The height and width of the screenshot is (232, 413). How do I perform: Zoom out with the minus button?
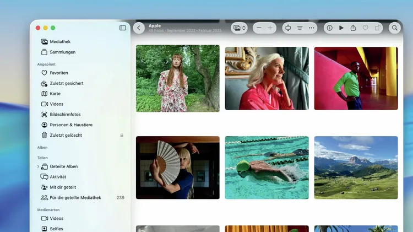(259, 28)
